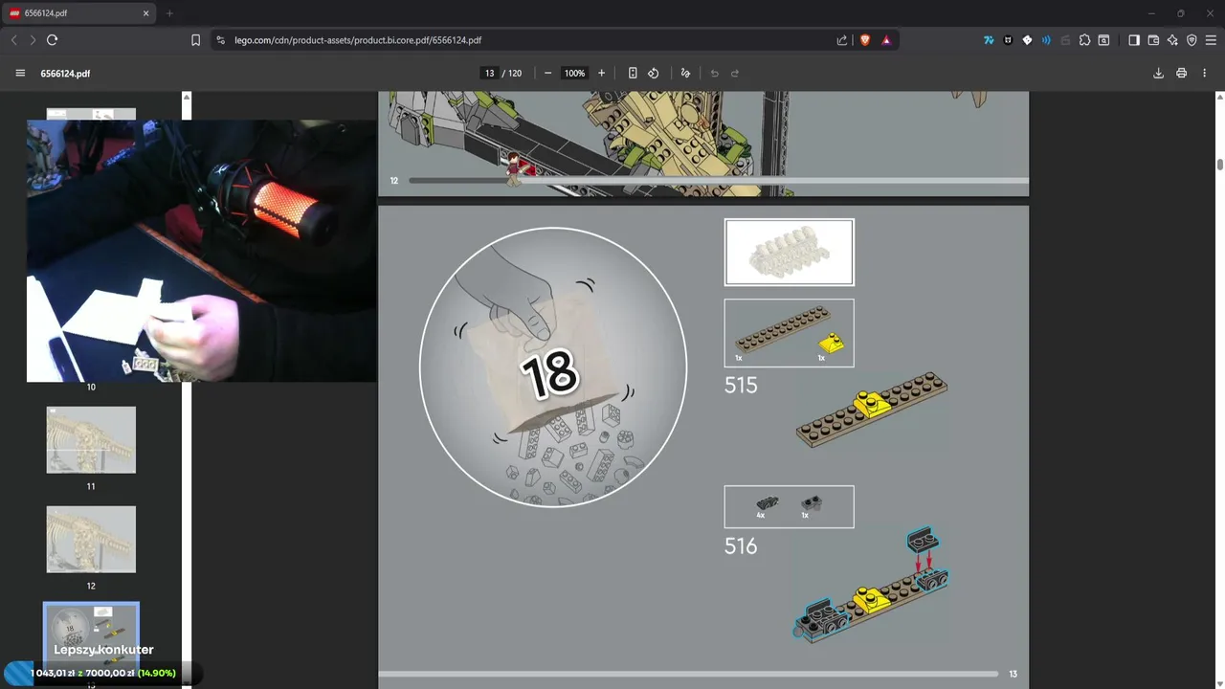Click the page number field showing 13

(x=490, y=73)
